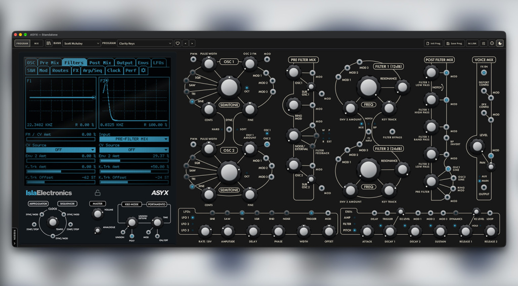This screenshot has width=518, height=286.
Task: Expand the Ribbon side panel
Action: click(x=15, y=237)
